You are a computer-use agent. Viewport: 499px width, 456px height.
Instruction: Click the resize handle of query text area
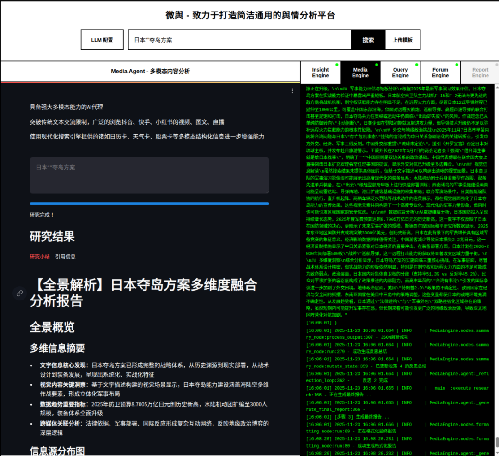(x=268, y=192)
